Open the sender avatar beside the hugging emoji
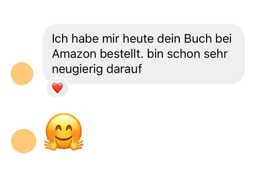Image resolution: width=272 pixels, height=178 pixels. (x=24, y=141)
